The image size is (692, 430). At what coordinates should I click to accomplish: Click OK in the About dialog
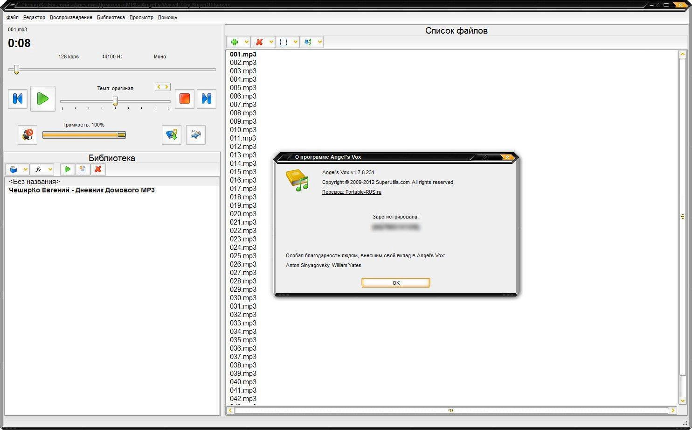click(396, 283)
